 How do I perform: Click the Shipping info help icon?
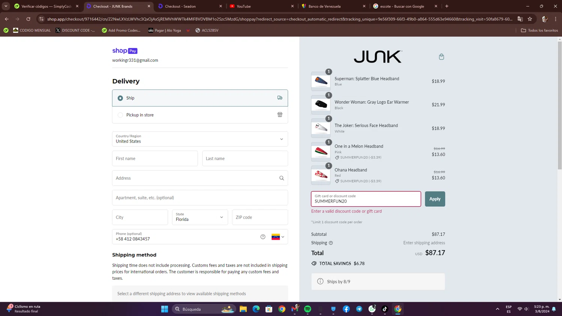pyautogui.click(x=331, y=243)
